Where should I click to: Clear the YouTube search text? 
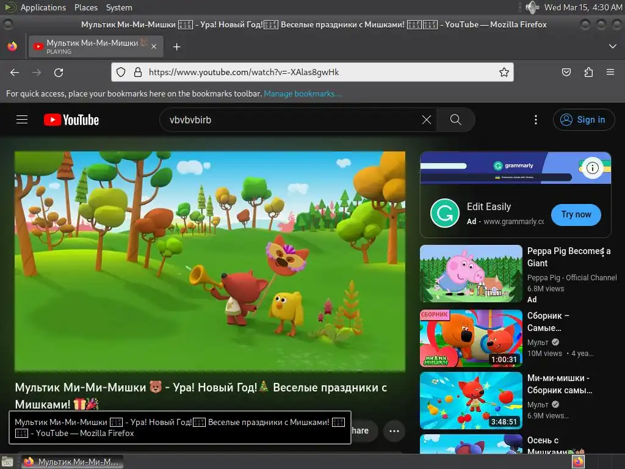427,120
